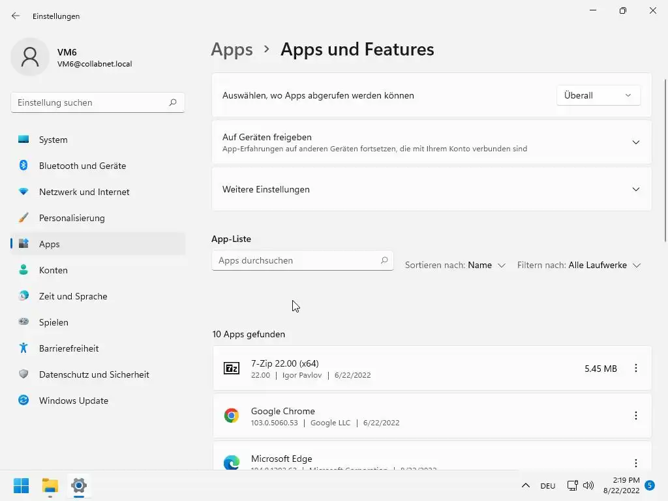The height and width of the screenshot is (501, 668).
Task: Expand Weitere Einstellungen section
Action: click(x=636, y=189)
